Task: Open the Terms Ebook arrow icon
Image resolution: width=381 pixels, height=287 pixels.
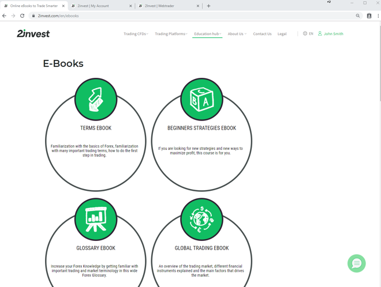Action: 96,99
